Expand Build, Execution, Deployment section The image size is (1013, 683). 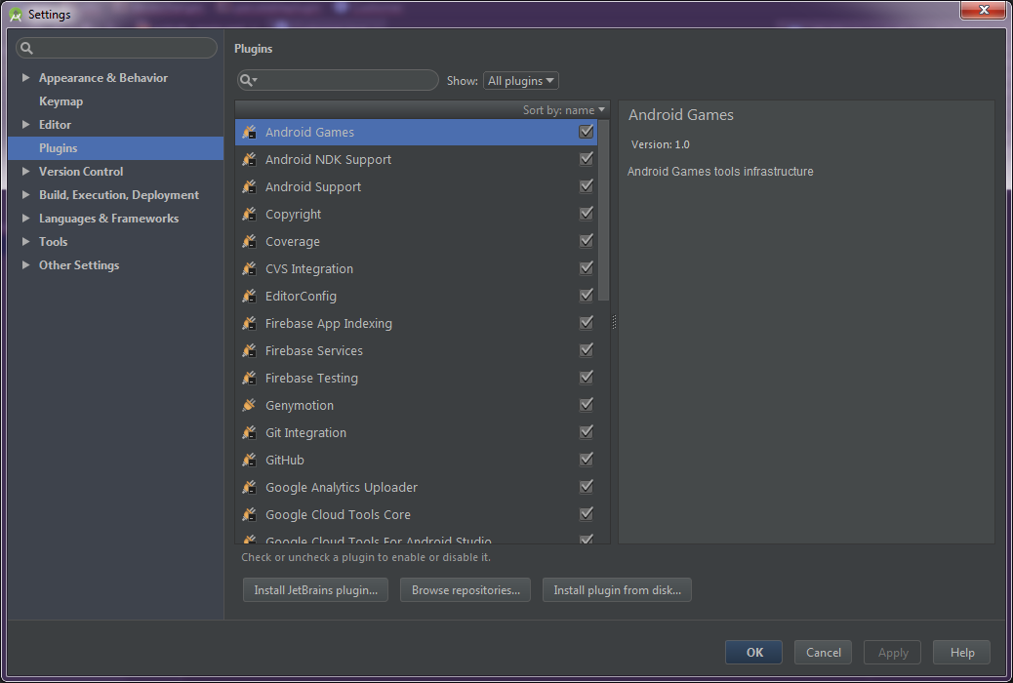click(25, 194)
